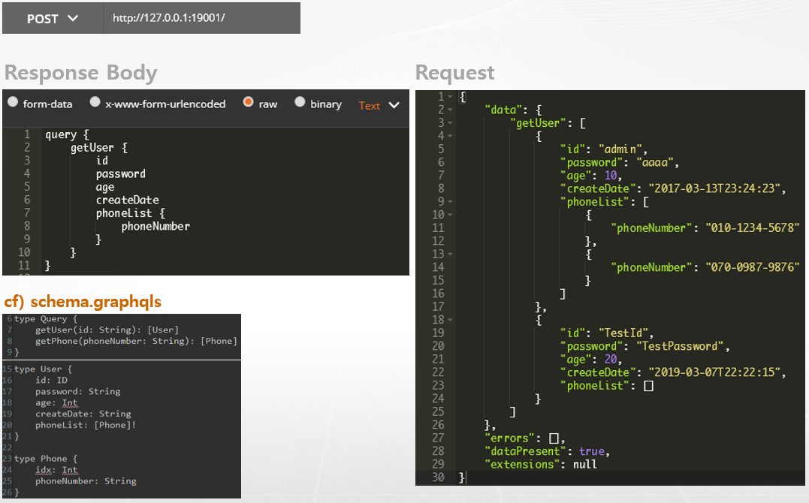
Task: Click the "010-1234-5678" phone number value
Action: pyautogui.click(x=752, y=228)
